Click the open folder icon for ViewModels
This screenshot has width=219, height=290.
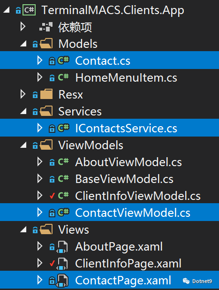(46, 145)
